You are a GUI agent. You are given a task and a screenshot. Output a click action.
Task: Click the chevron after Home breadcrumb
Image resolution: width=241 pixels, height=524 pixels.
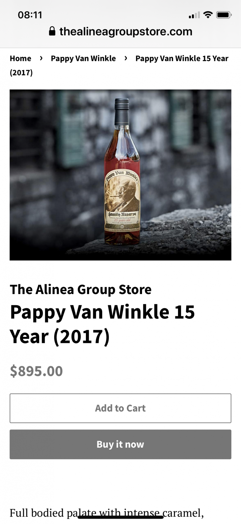point(41,58)
